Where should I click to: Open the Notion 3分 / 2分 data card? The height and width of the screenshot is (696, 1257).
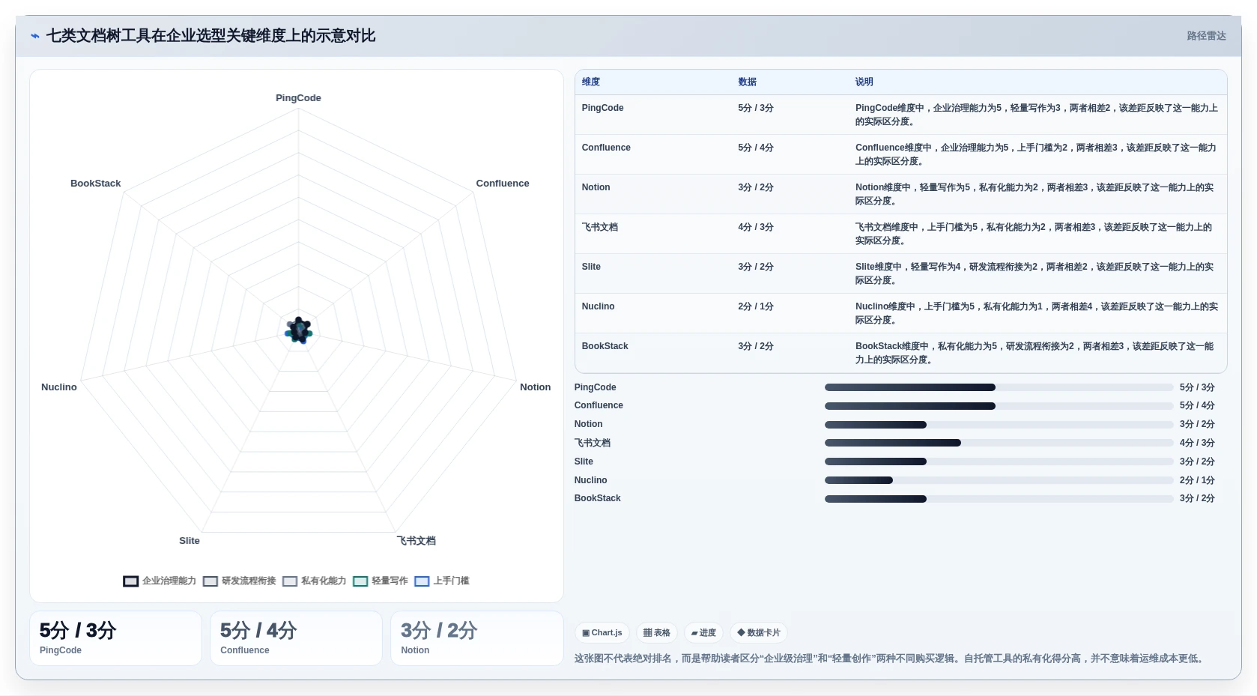pyautogui.click(x=476, y=638)
